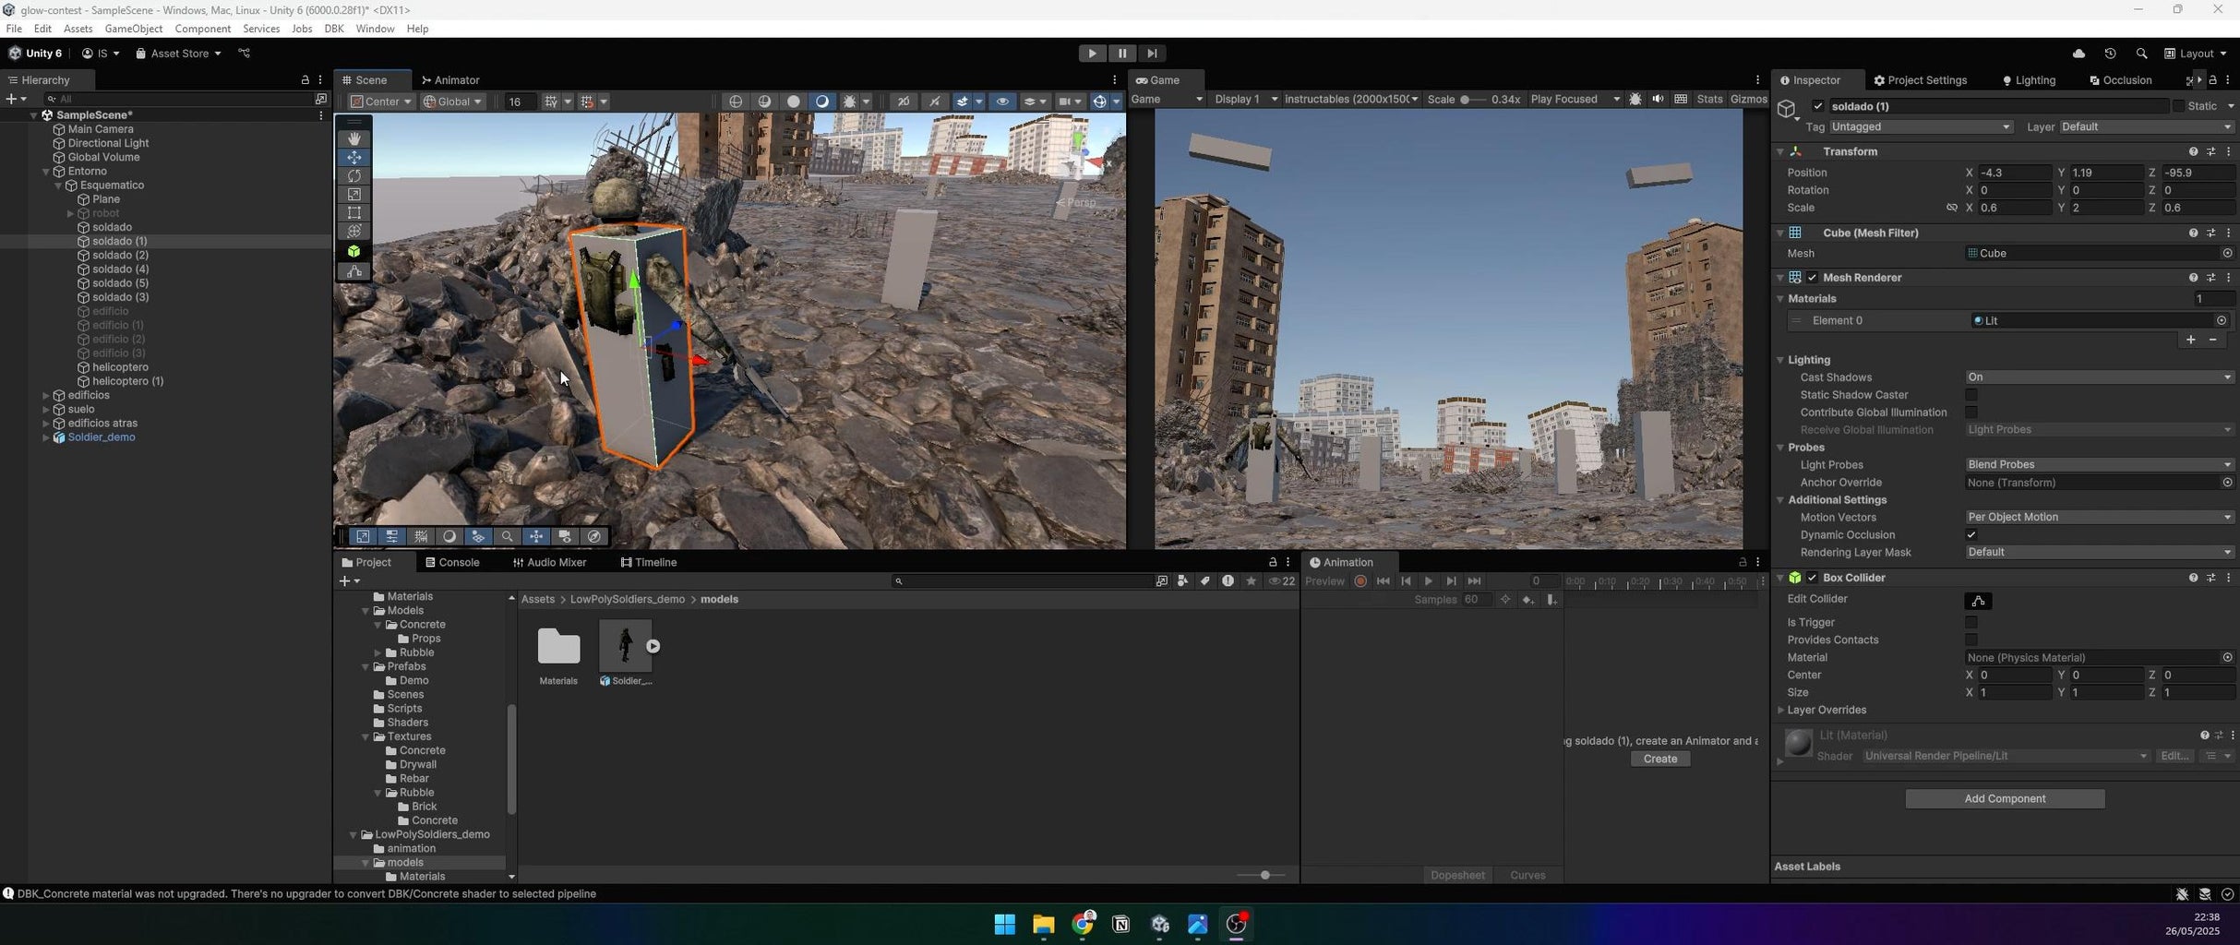Open the Component menu
The image size is (2240, 945).
[203, 29]
